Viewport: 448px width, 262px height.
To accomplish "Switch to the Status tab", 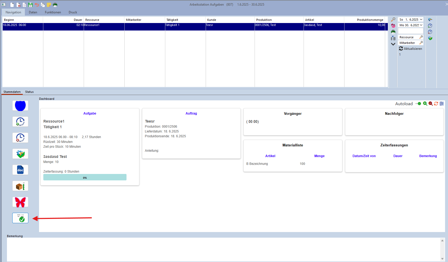I will tap(29, 92).
